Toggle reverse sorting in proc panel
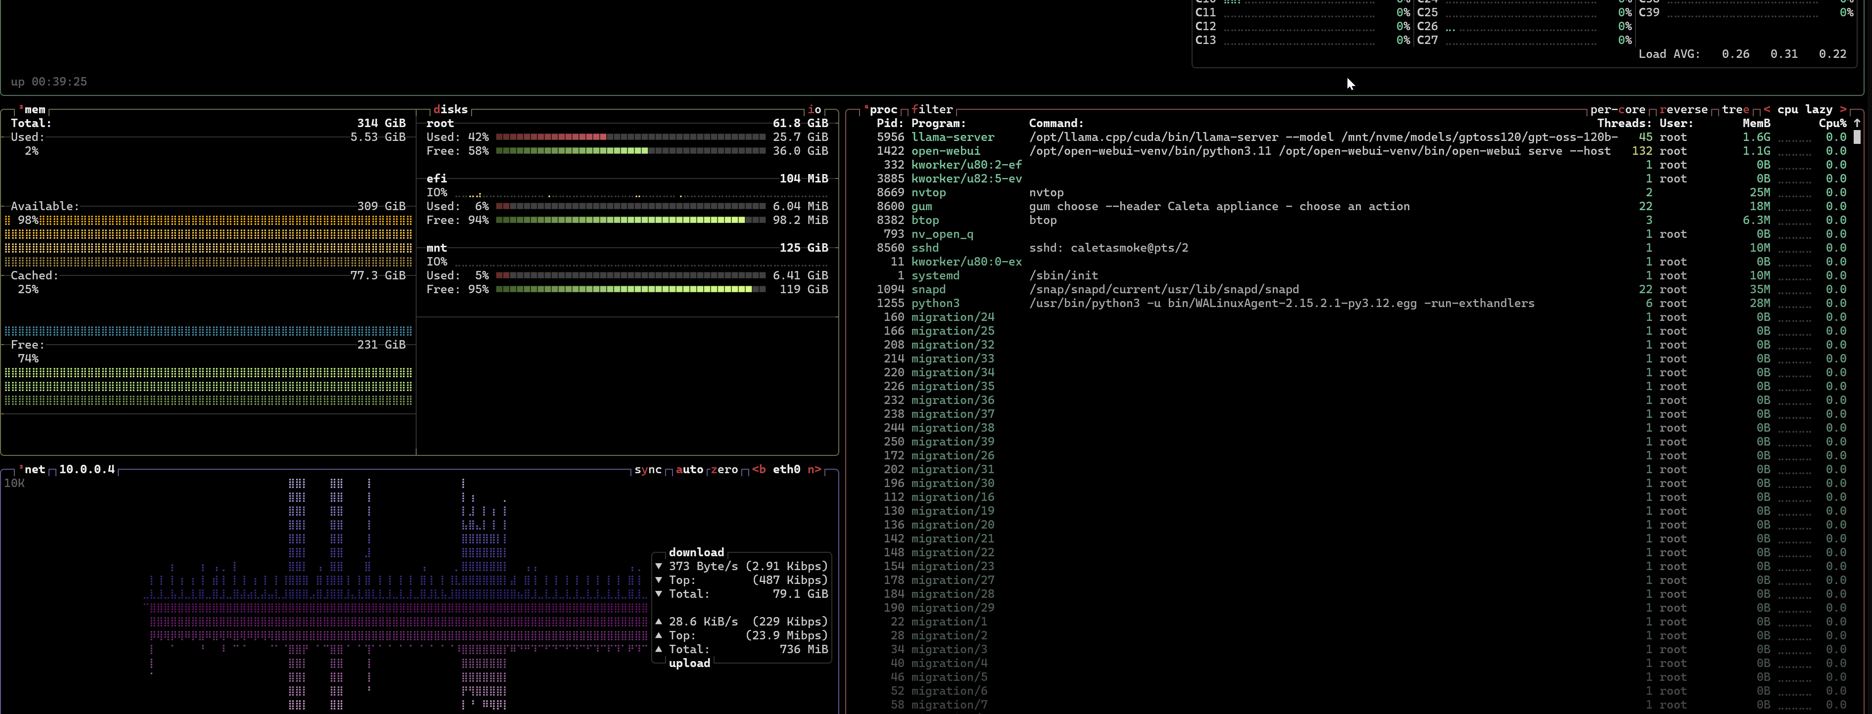 (1683, 110)
